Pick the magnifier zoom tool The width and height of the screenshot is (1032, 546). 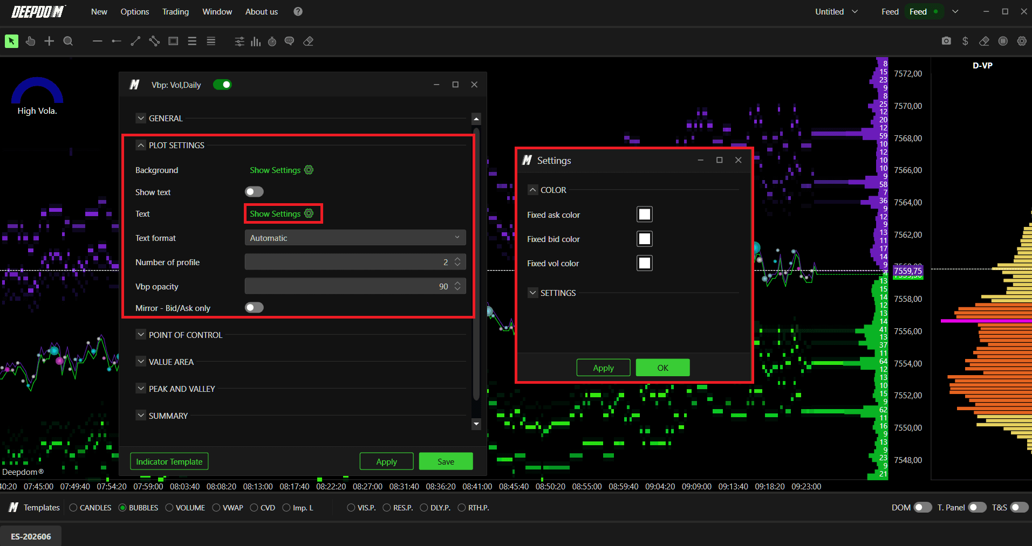tap(68, 41)
